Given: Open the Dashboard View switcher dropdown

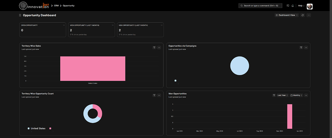Looking at the screenshot, I should pos(286,15).
